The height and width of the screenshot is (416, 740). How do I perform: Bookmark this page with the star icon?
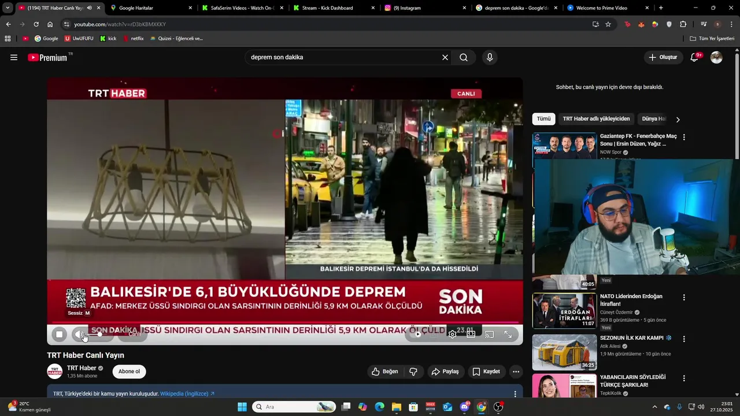(608, 24)
